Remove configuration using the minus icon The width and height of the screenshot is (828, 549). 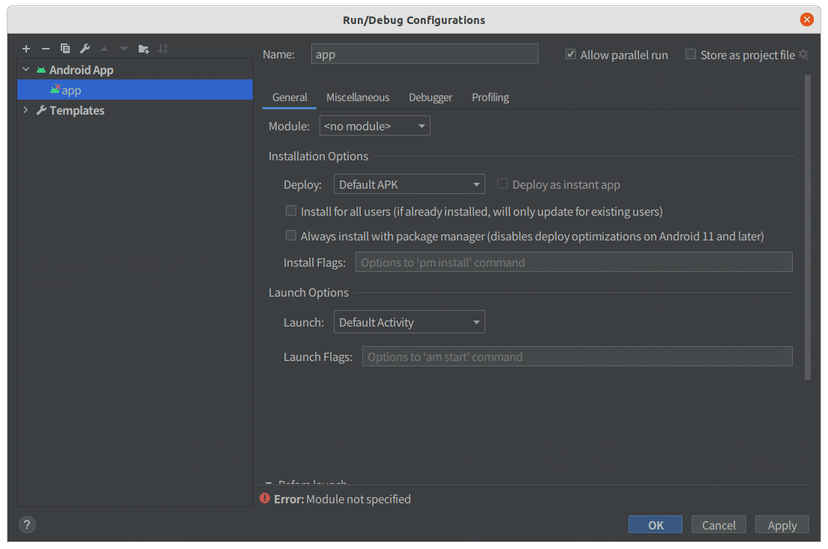click(x=46, y=49)
